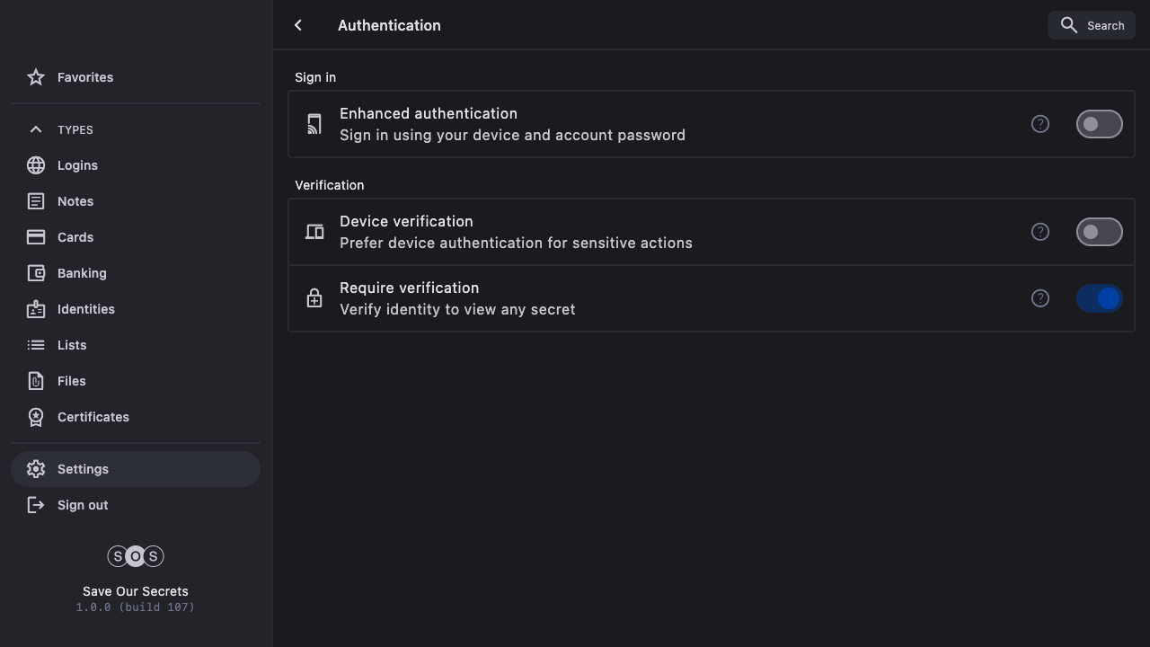Open the Lists section
The image size is (1150, 647).
(72, 345)
